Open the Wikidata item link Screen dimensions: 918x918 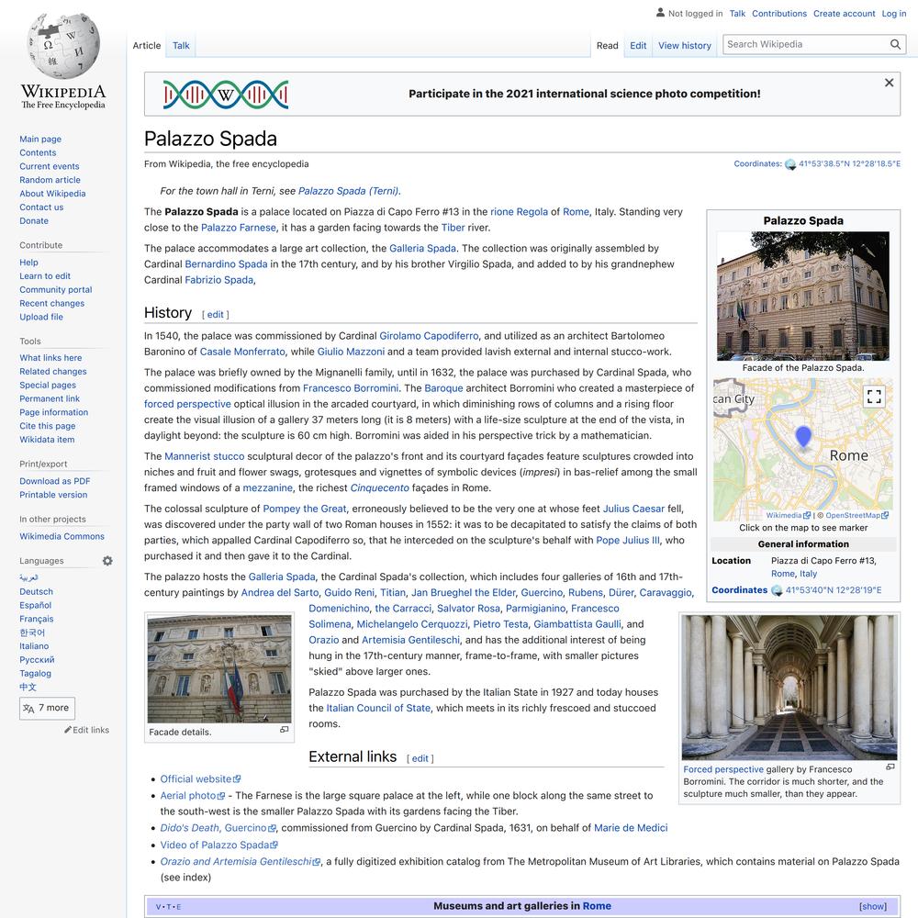(47, 439)
